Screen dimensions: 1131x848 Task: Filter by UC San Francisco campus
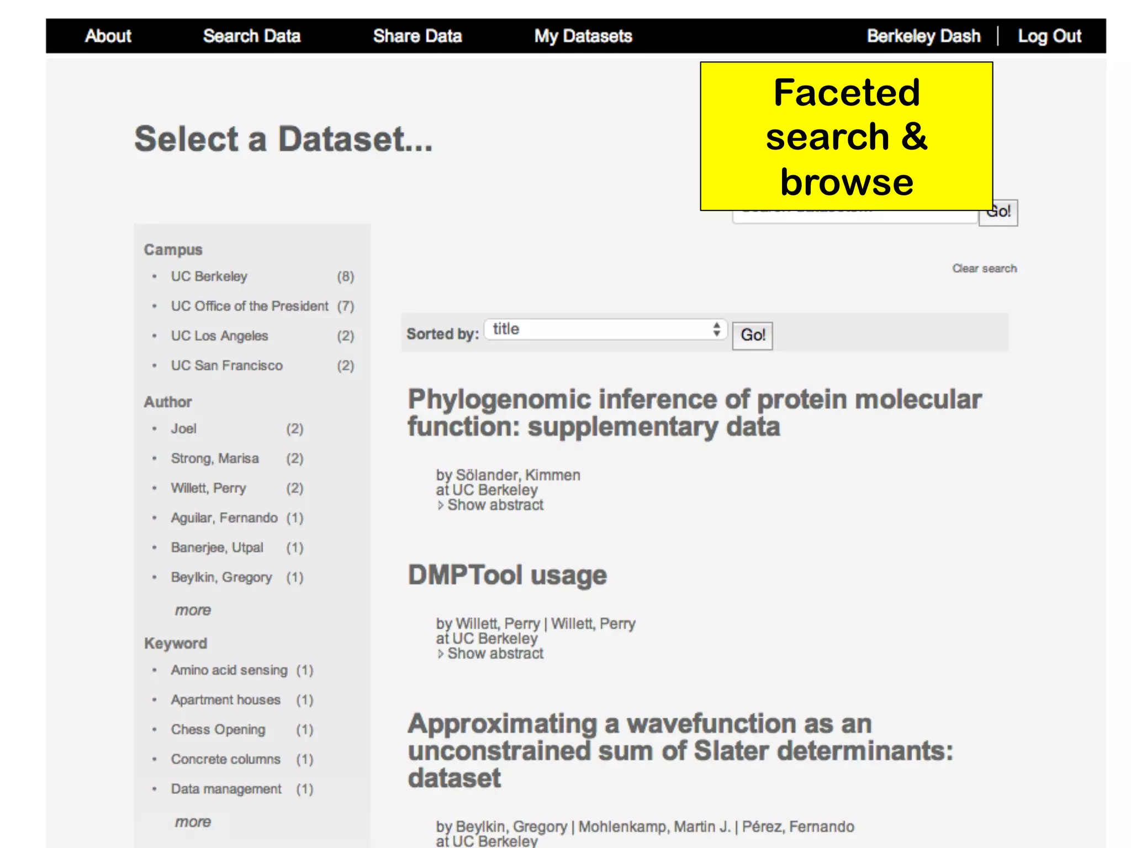click(226, 365)
